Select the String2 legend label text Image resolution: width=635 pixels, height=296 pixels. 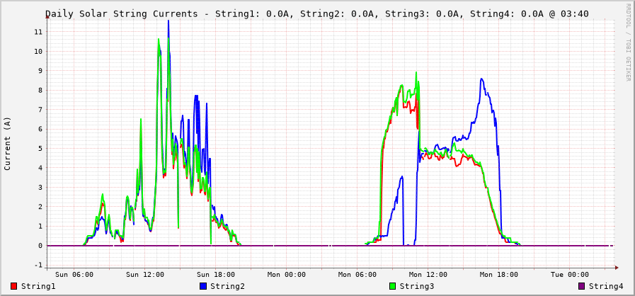[x=227, y=286]
